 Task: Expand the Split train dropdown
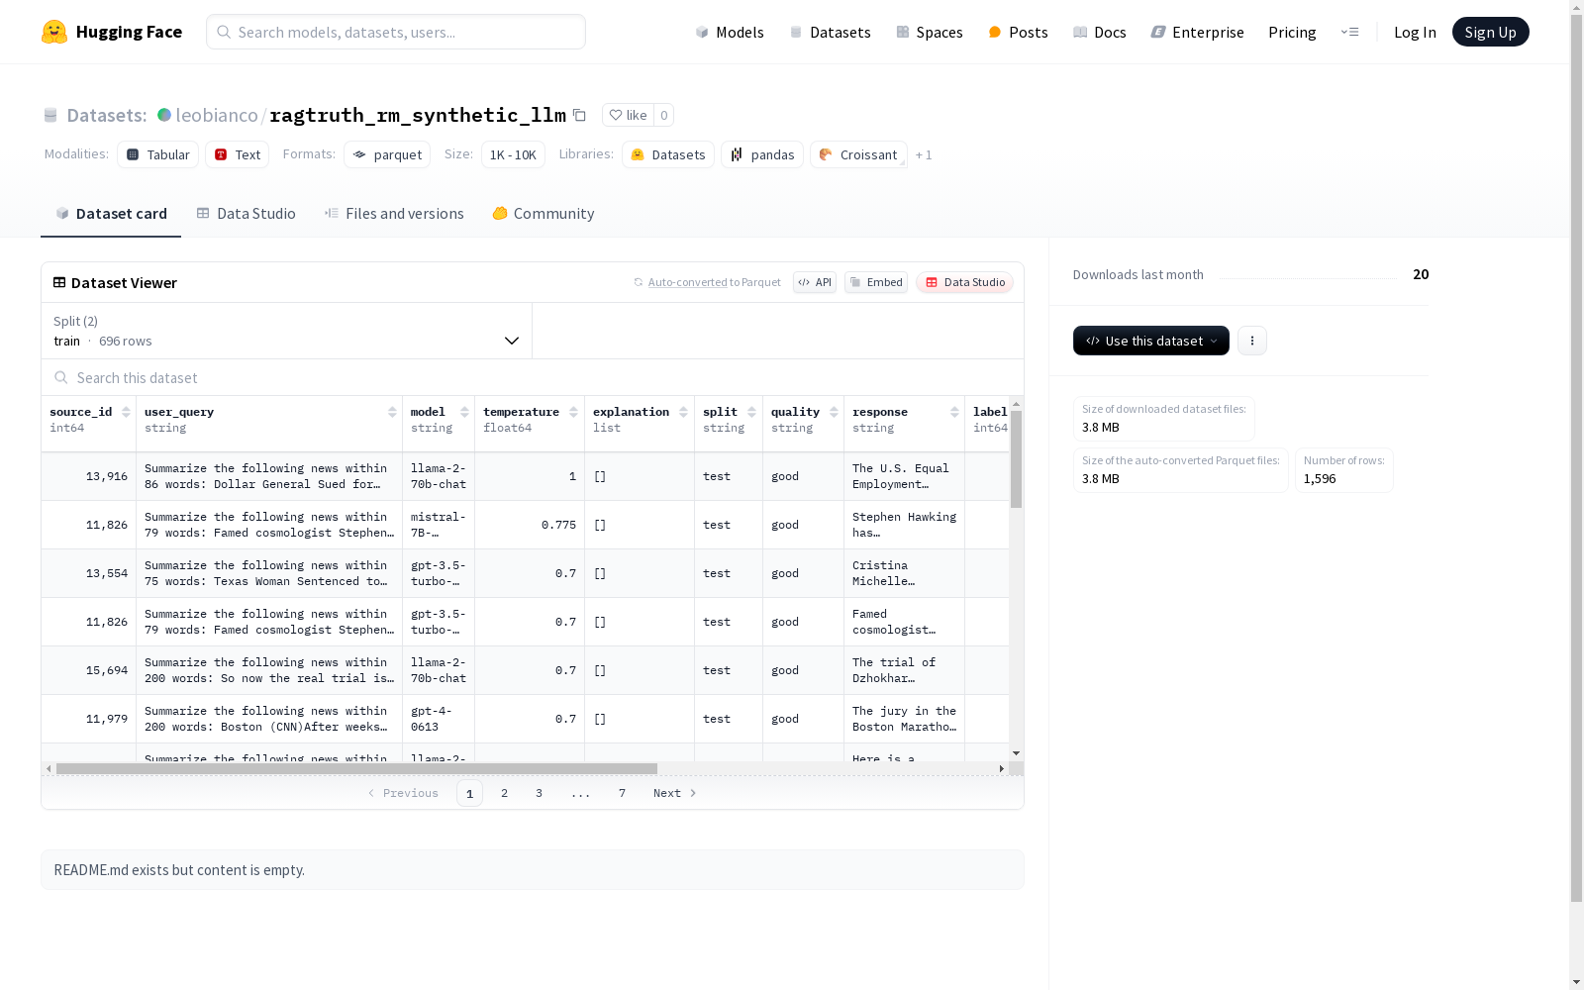pyautogui.click(x=286, y=331)
